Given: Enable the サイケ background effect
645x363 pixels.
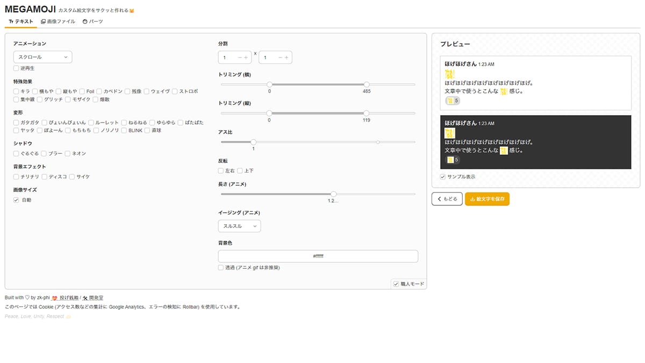Looking at the screenshot, I should tap(72, 176).
